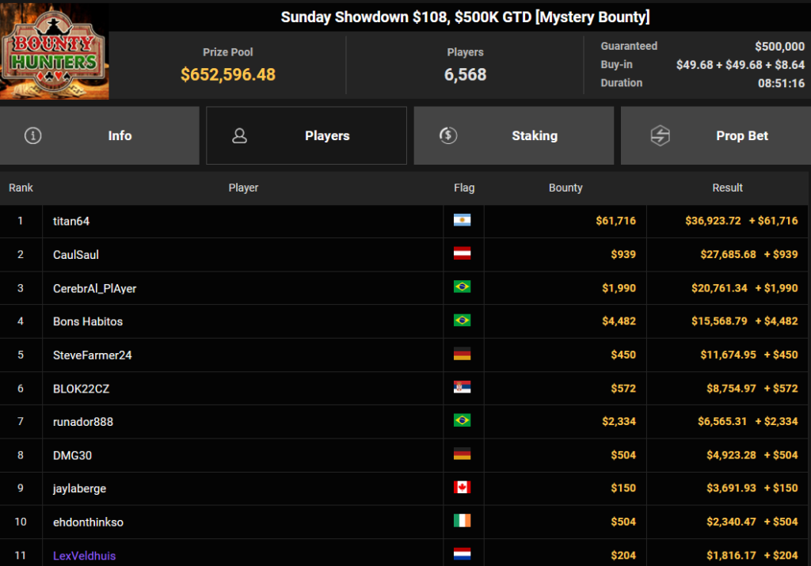Click the 08:51:16 duration value
This screenshot has width=811, height=566.
pyautogui.click(x=781, y=83)
